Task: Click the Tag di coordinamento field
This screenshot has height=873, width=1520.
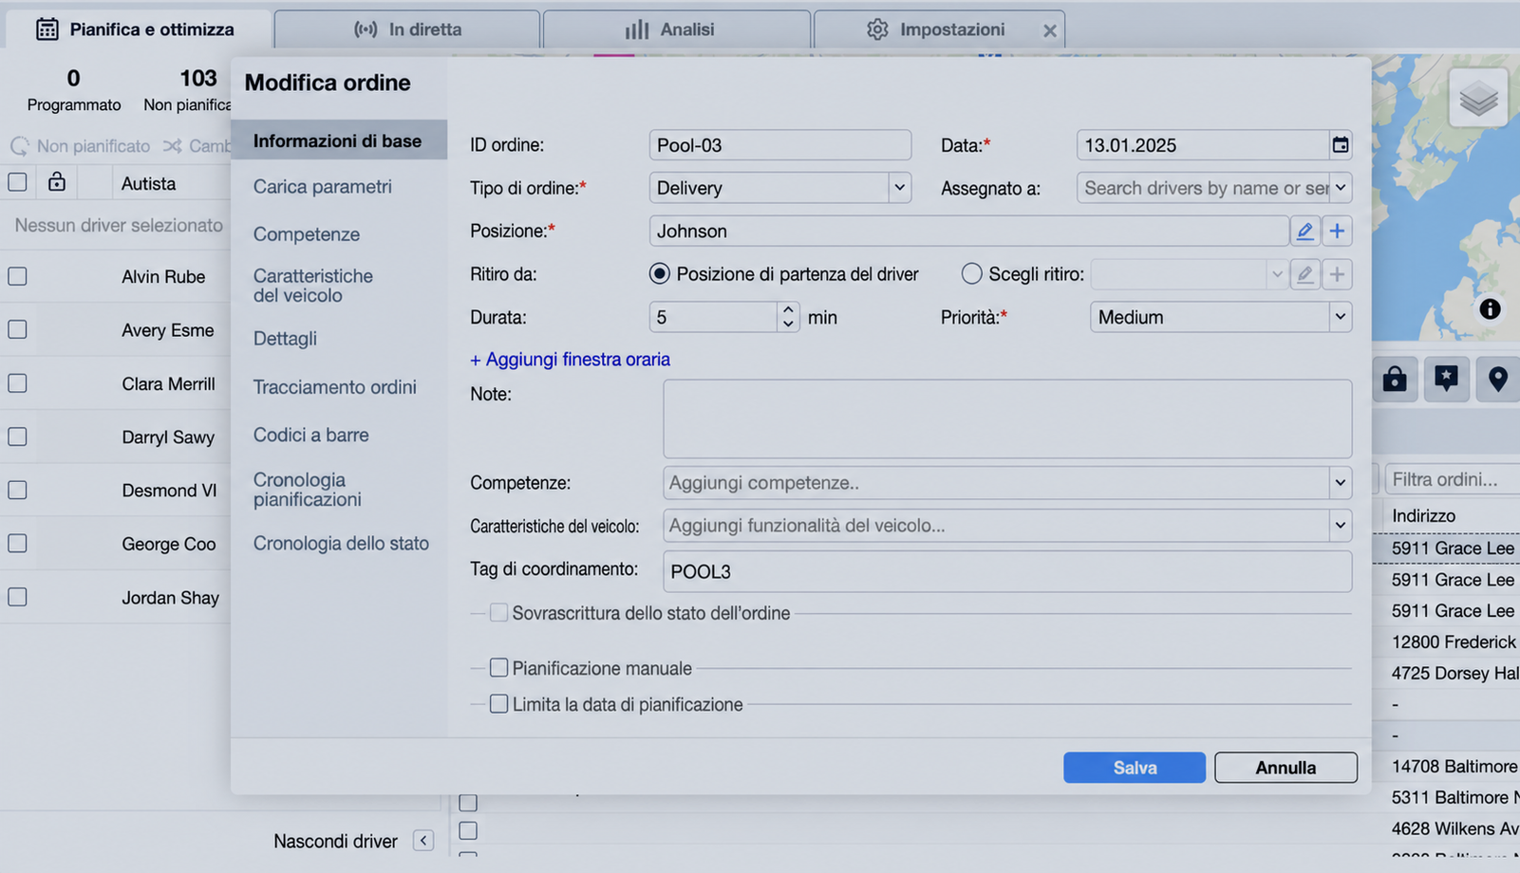Action: pos(1007,571)
